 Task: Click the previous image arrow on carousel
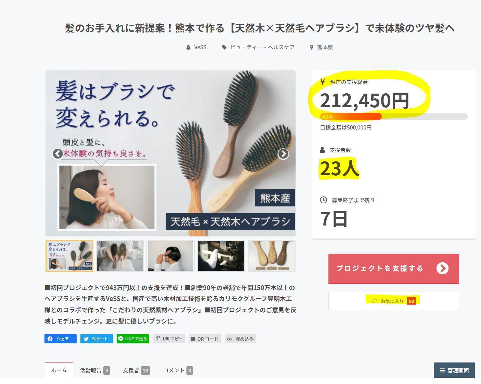58,154
